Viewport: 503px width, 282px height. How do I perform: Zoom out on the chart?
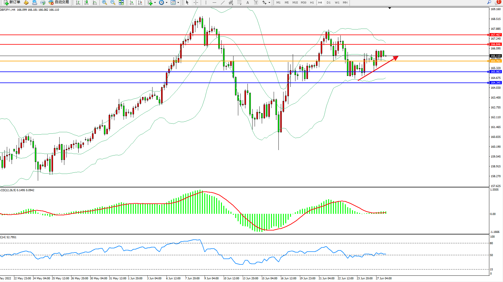pos(113,2)
